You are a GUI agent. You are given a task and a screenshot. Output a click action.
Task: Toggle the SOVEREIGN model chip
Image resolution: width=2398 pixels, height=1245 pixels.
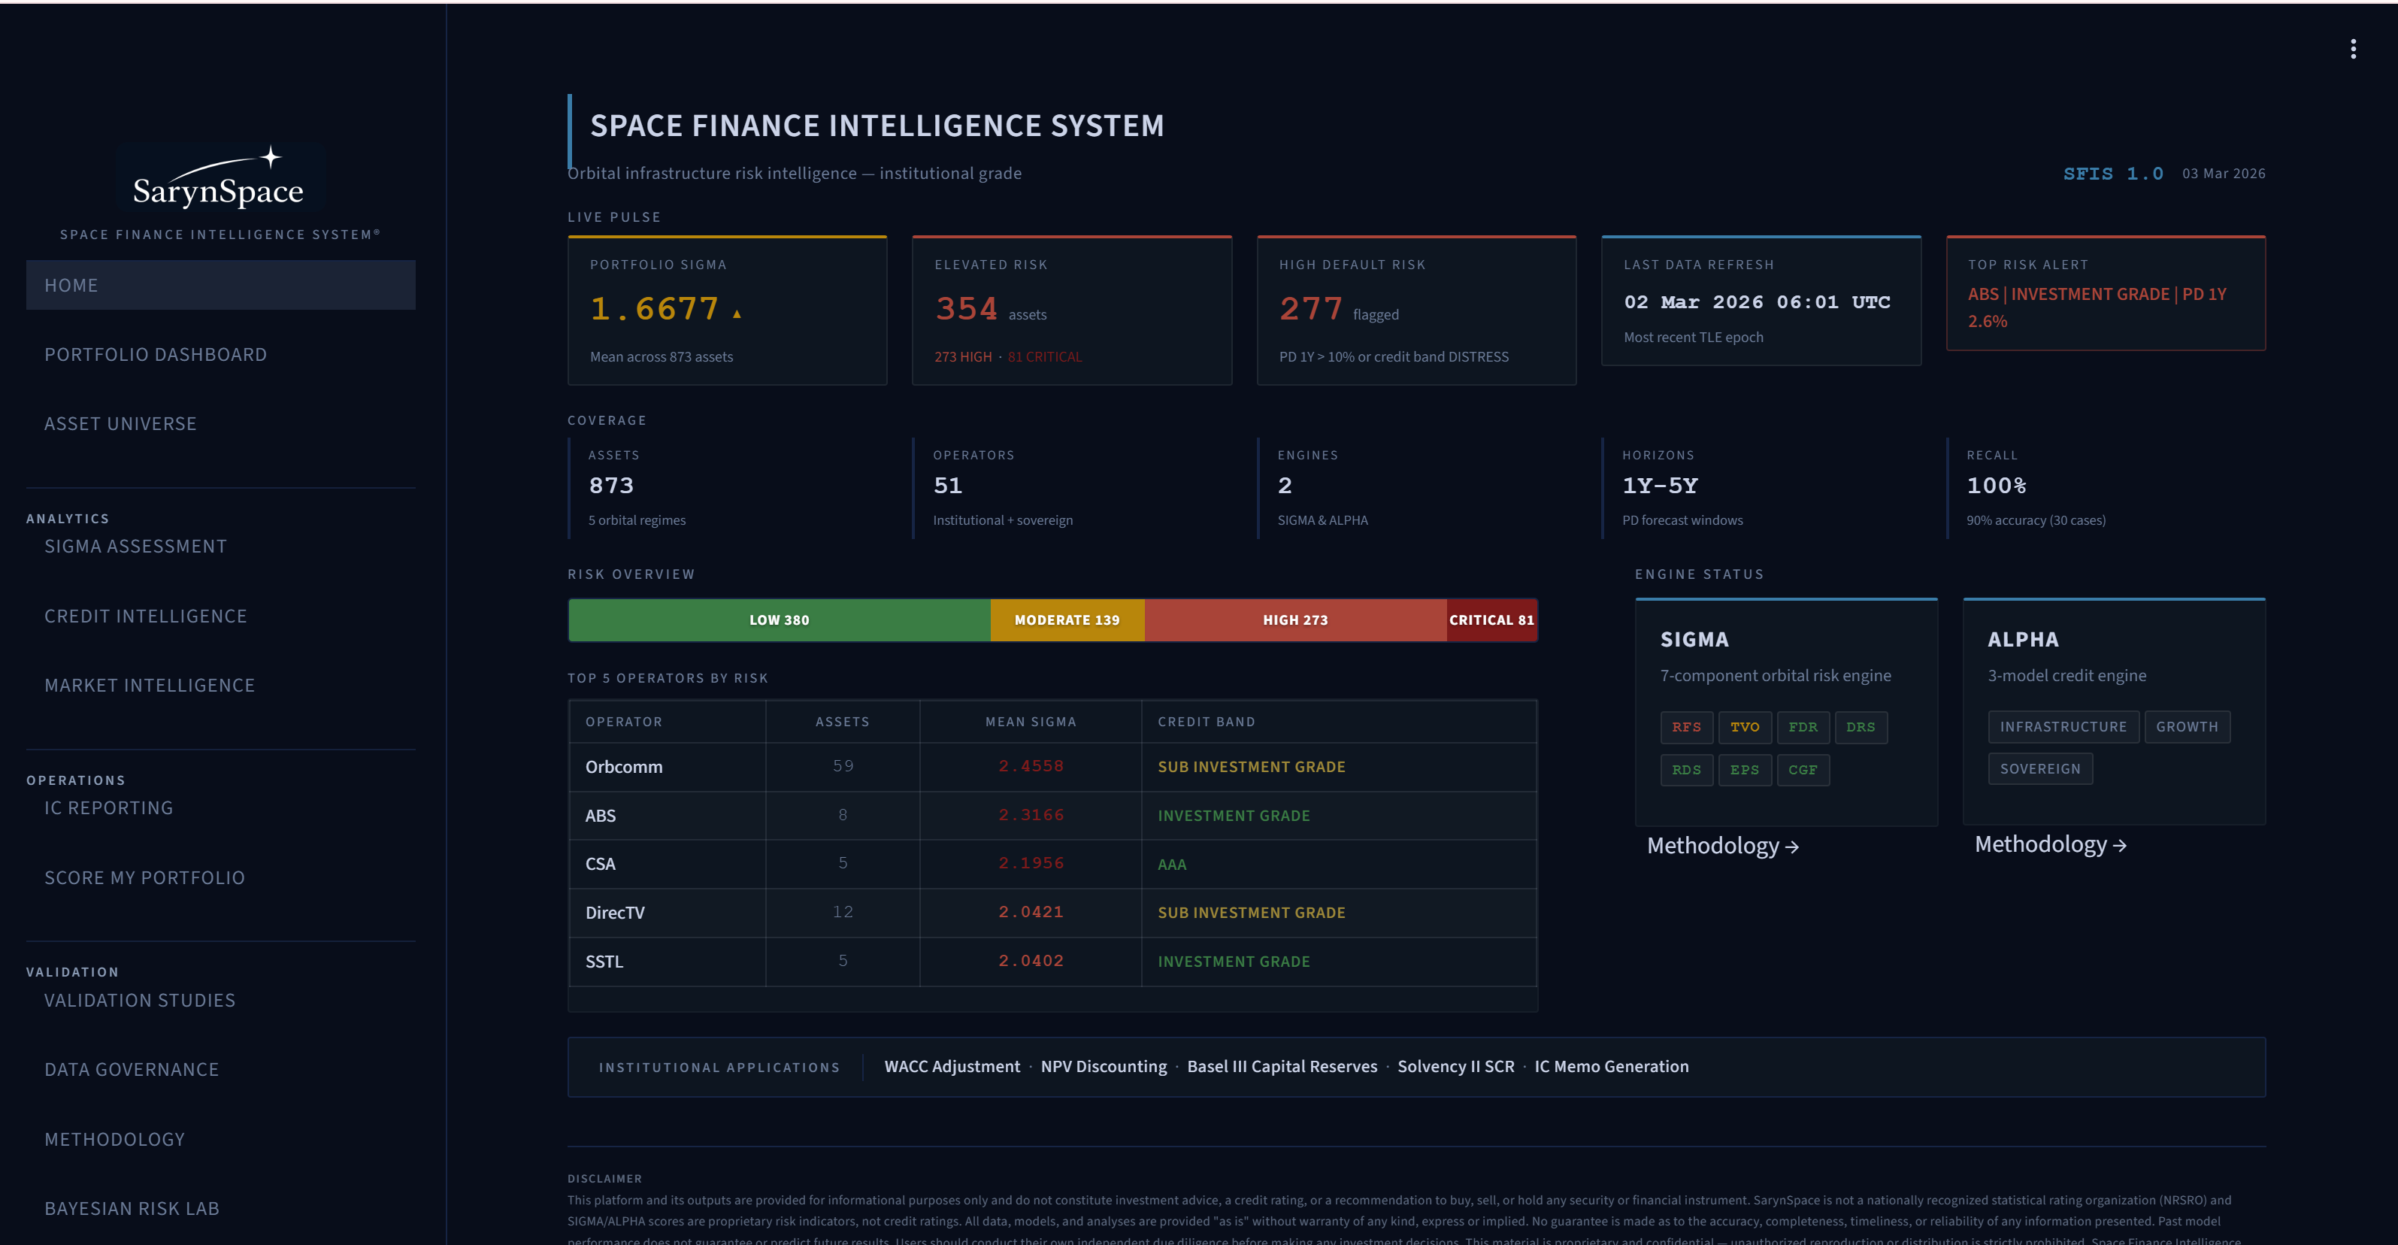(2040, 768)
